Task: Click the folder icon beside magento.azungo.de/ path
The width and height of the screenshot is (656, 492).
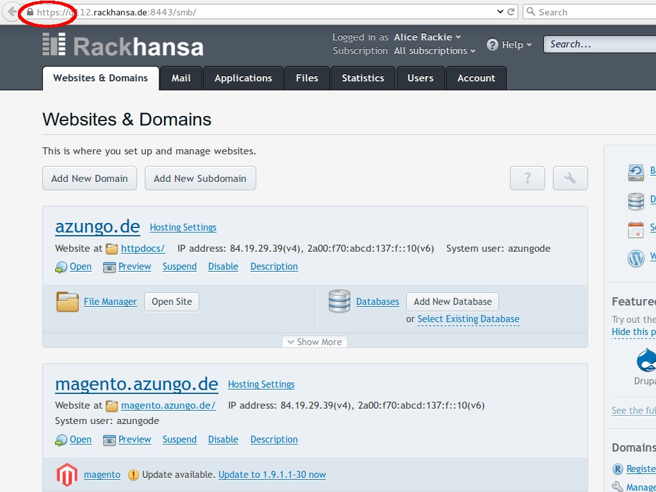Action: click(x=111, y=406)
